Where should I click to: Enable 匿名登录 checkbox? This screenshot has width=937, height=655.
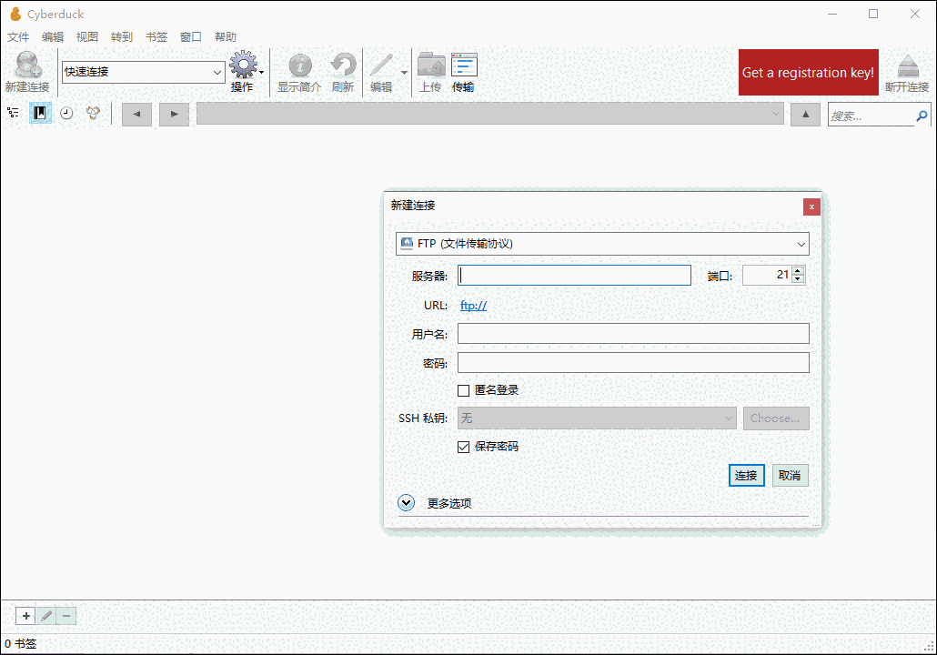[464, 390]
